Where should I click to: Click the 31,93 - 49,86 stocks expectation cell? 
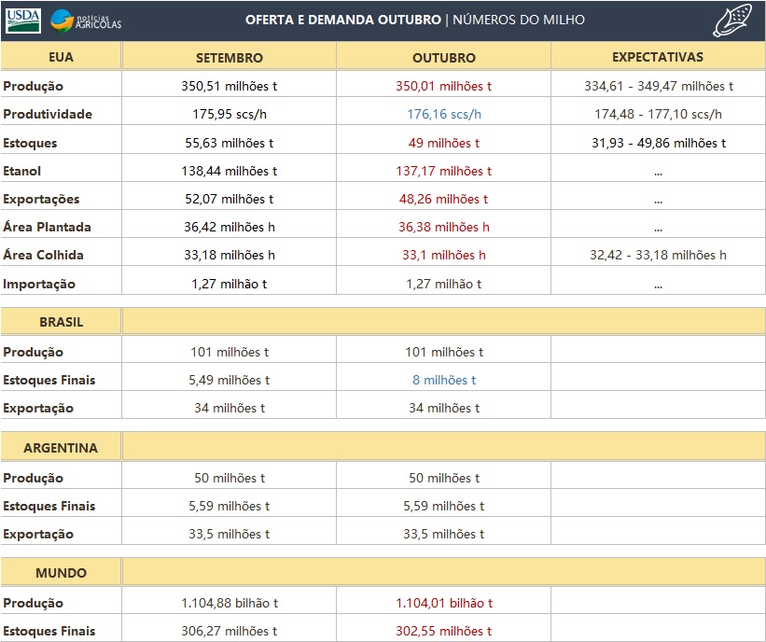(x=658, y=143)
